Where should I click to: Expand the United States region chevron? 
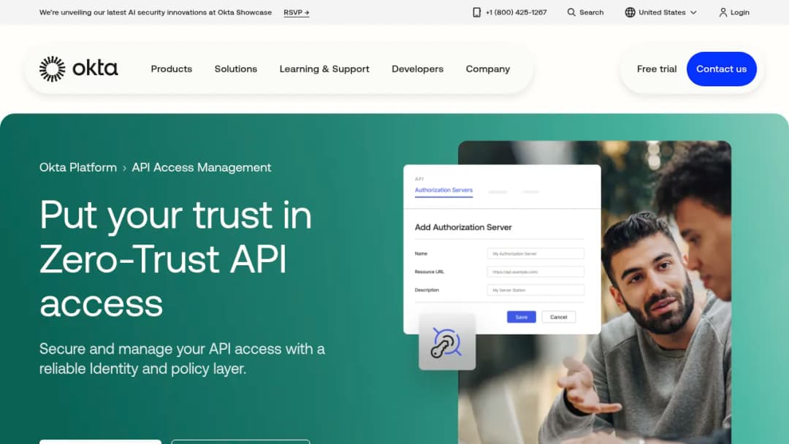pos(693,12)
